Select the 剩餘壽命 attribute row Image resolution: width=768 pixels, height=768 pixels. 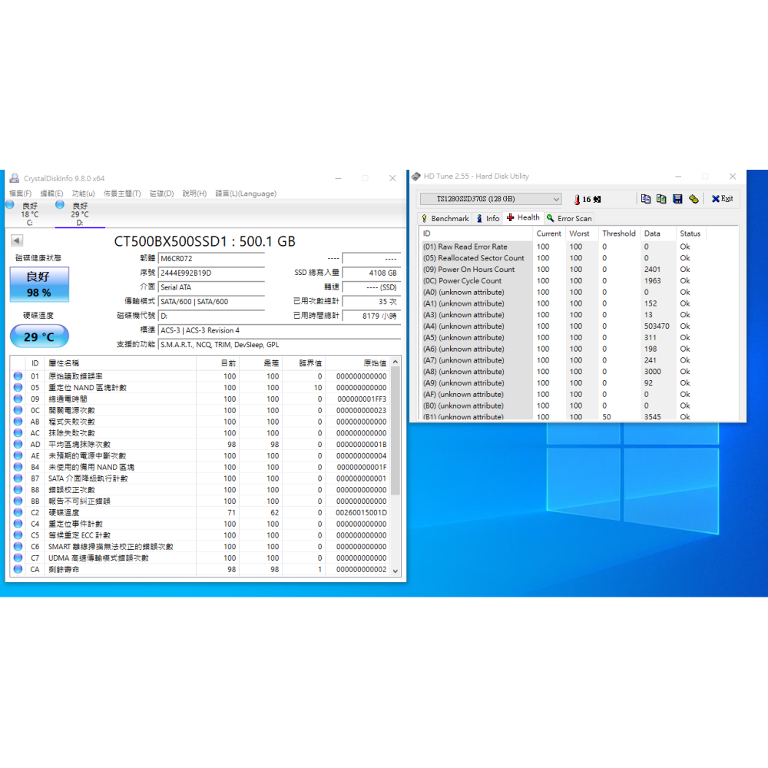200,569
